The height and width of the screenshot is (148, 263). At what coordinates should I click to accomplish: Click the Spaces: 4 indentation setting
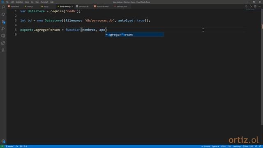(215, 146)
